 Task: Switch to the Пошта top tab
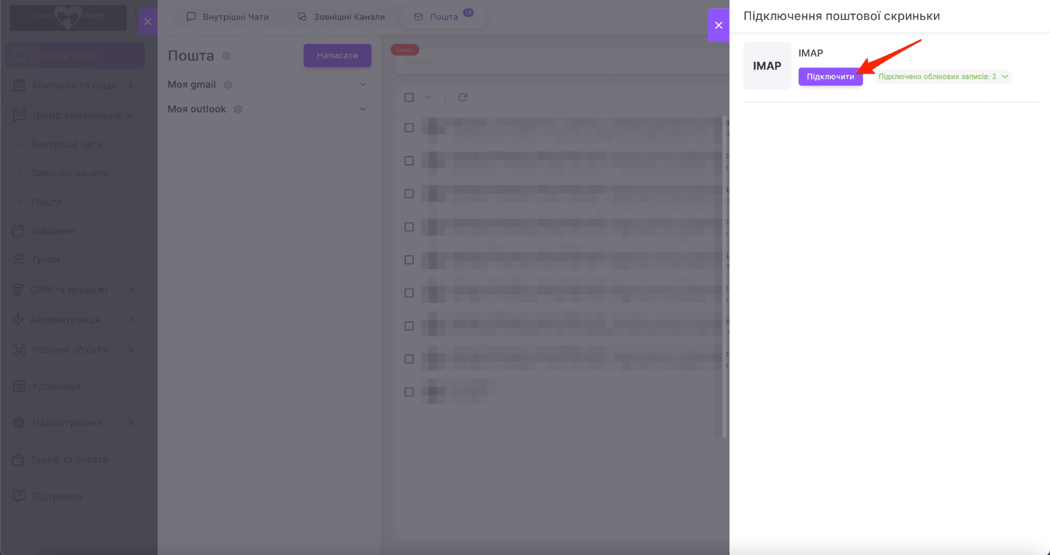point(444,17)
